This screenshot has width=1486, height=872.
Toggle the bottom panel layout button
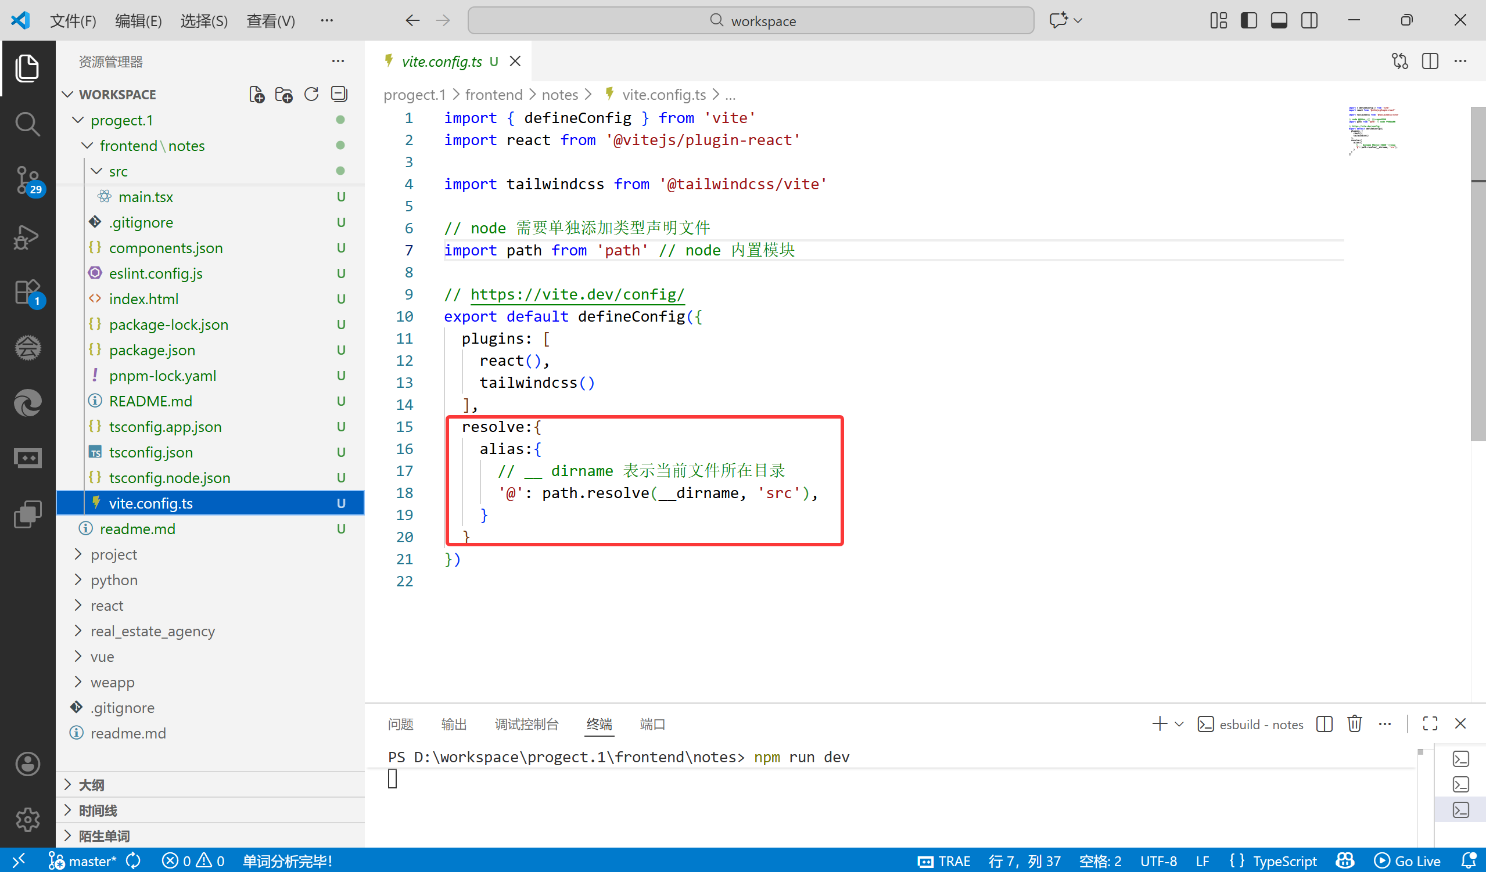click(x=1279, y=21)
